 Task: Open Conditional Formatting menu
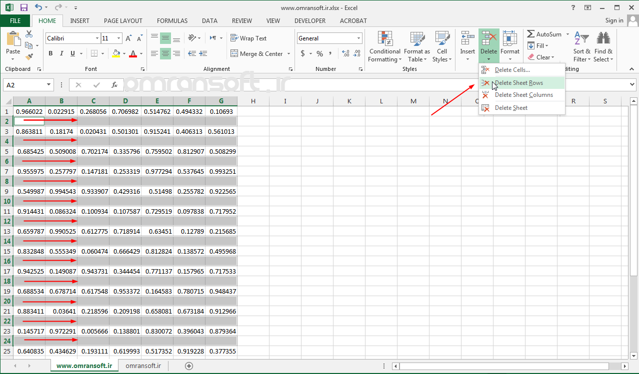[x=384, y=46]
